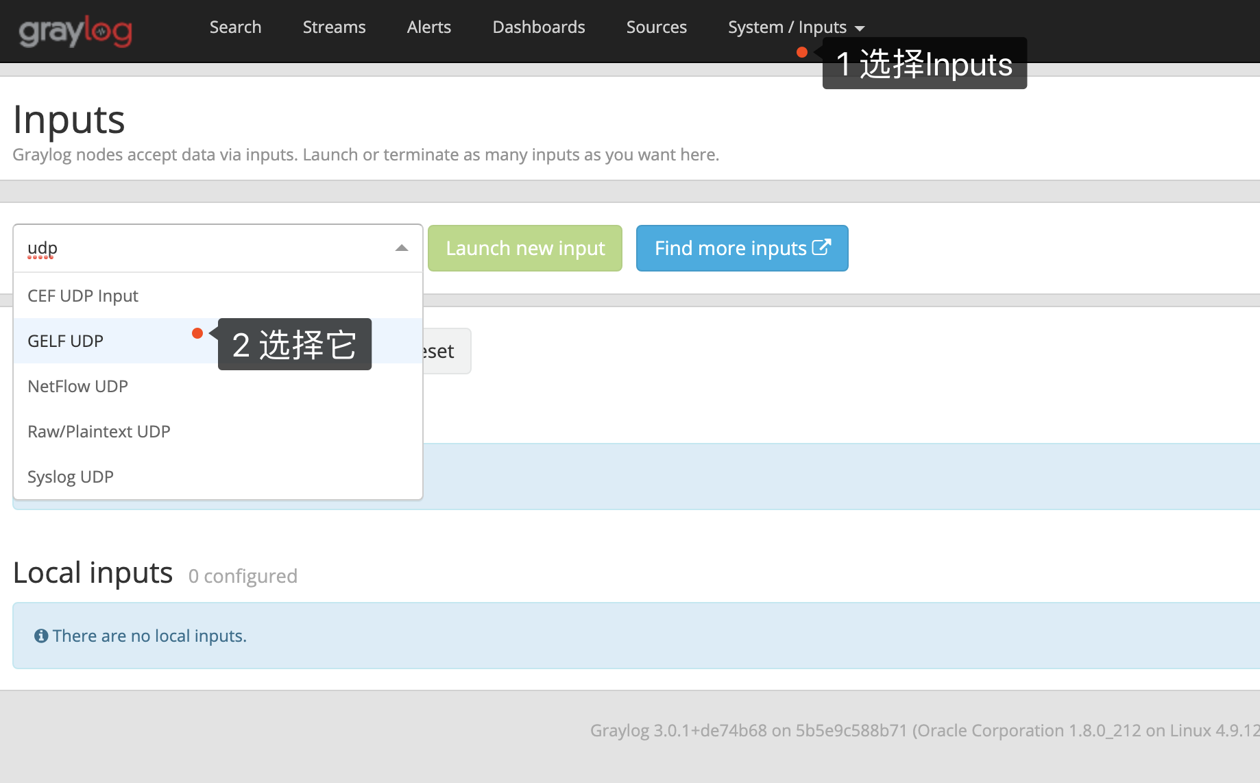The image size is (1260, 783).
Task: Navigate to Dashboards
Action: [539, 27]
